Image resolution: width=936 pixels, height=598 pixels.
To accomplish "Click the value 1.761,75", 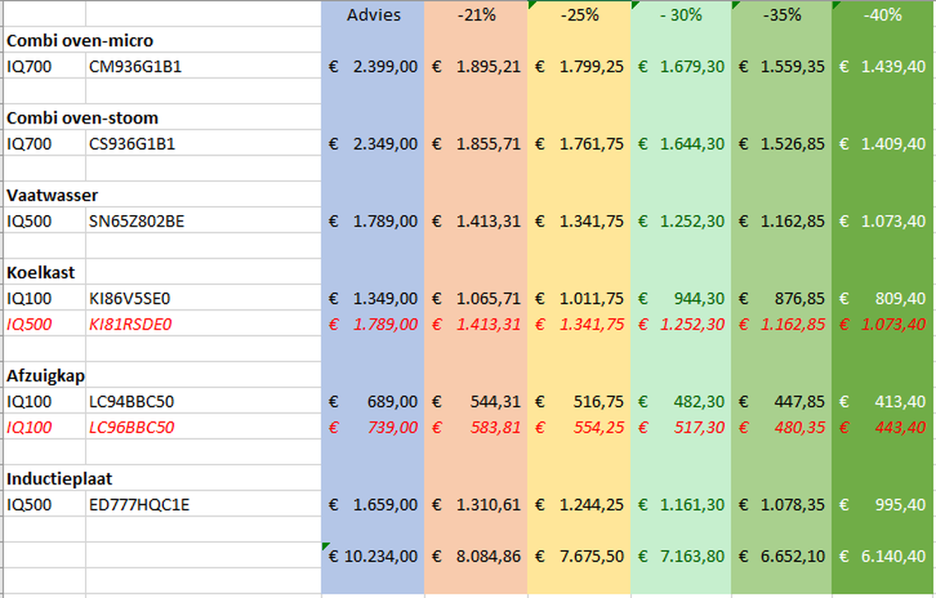I will click(x=579, y=144).
